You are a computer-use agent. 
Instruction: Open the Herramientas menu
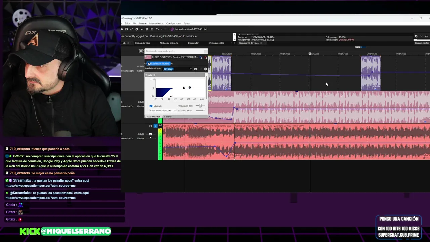pyautogui.click(x=157, y=23)
